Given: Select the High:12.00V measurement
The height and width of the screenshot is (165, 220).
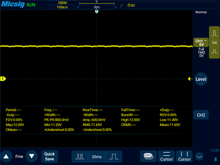Looking at the screenshot, I should [131, 120].
